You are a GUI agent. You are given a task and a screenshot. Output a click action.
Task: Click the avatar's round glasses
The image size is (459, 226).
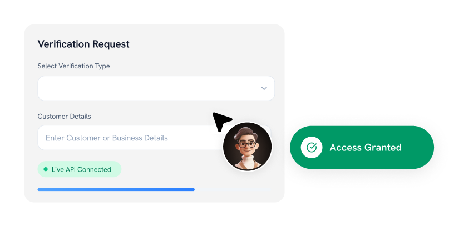point(247,144)
